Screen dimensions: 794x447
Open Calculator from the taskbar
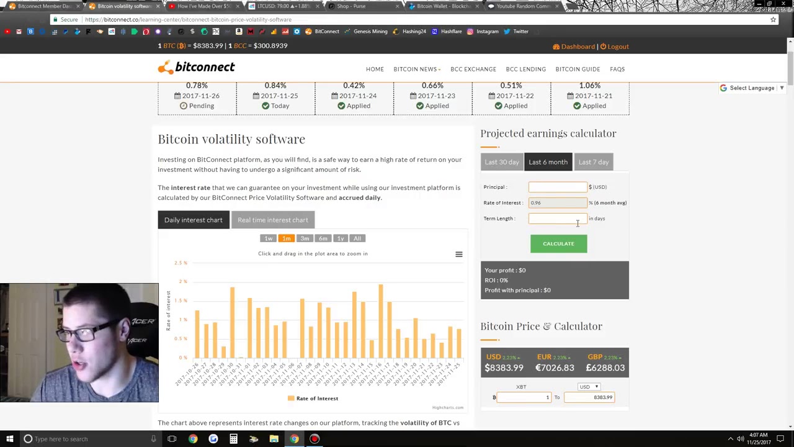coord(233,439)
